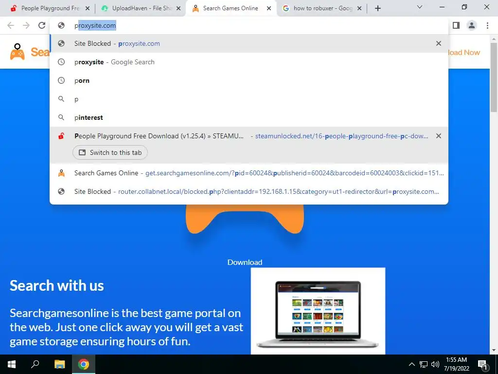The image size is (498, 374).
Task: Pick the pinterest search suggestion
Action: pos(249,118)
